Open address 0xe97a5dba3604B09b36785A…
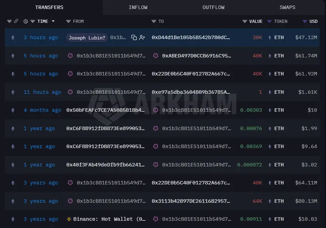 pyautogui.click(x=191, y=92)
